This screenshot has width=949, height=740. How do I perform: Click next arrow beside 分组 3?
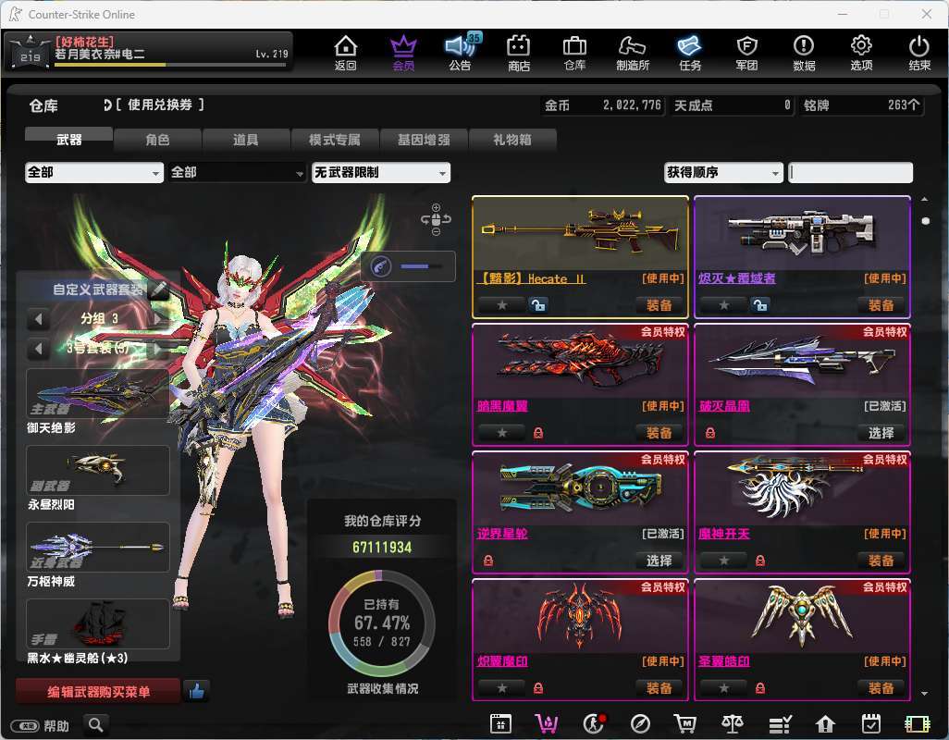coord(158,318)
